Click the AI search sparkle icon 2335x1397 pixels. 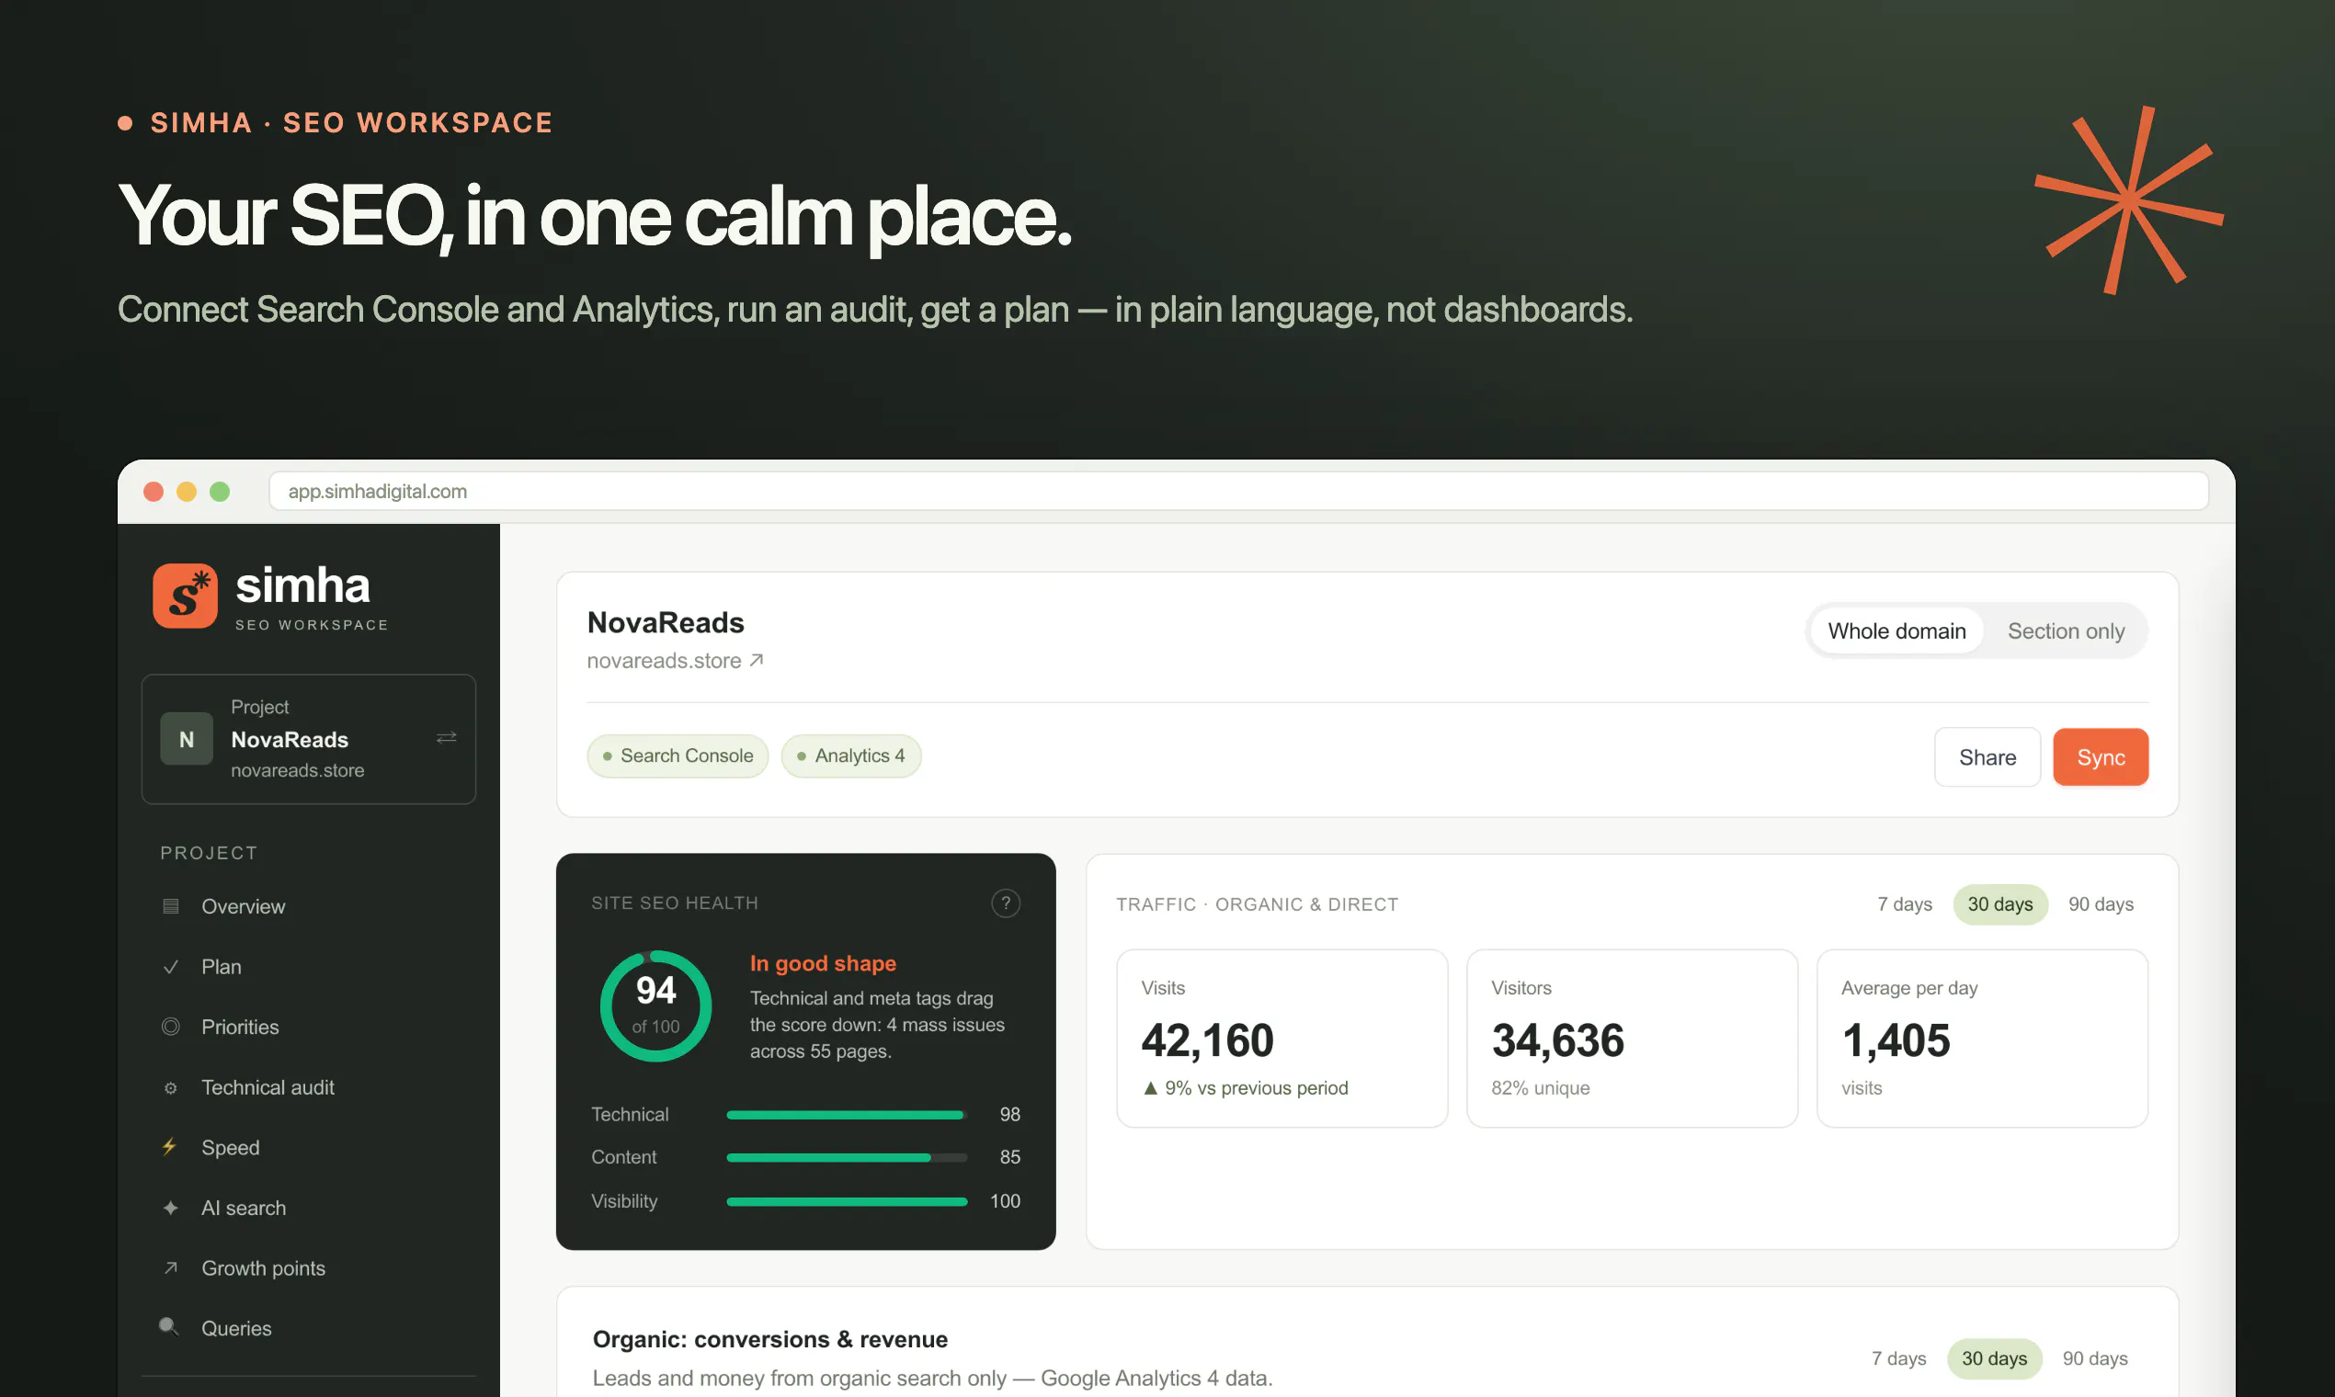170,1207
